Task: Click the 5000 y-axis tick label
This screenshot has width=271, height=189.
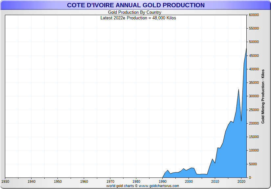Action: coord(253,164)
